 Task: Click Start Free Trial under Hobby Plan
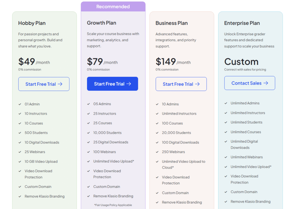(x=44, y=84)
